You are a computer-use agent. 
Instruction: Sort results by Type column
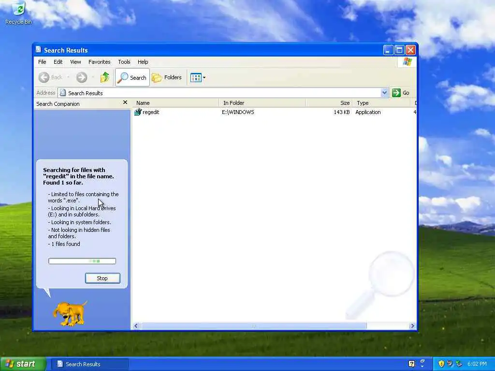[x=381, y=103]
